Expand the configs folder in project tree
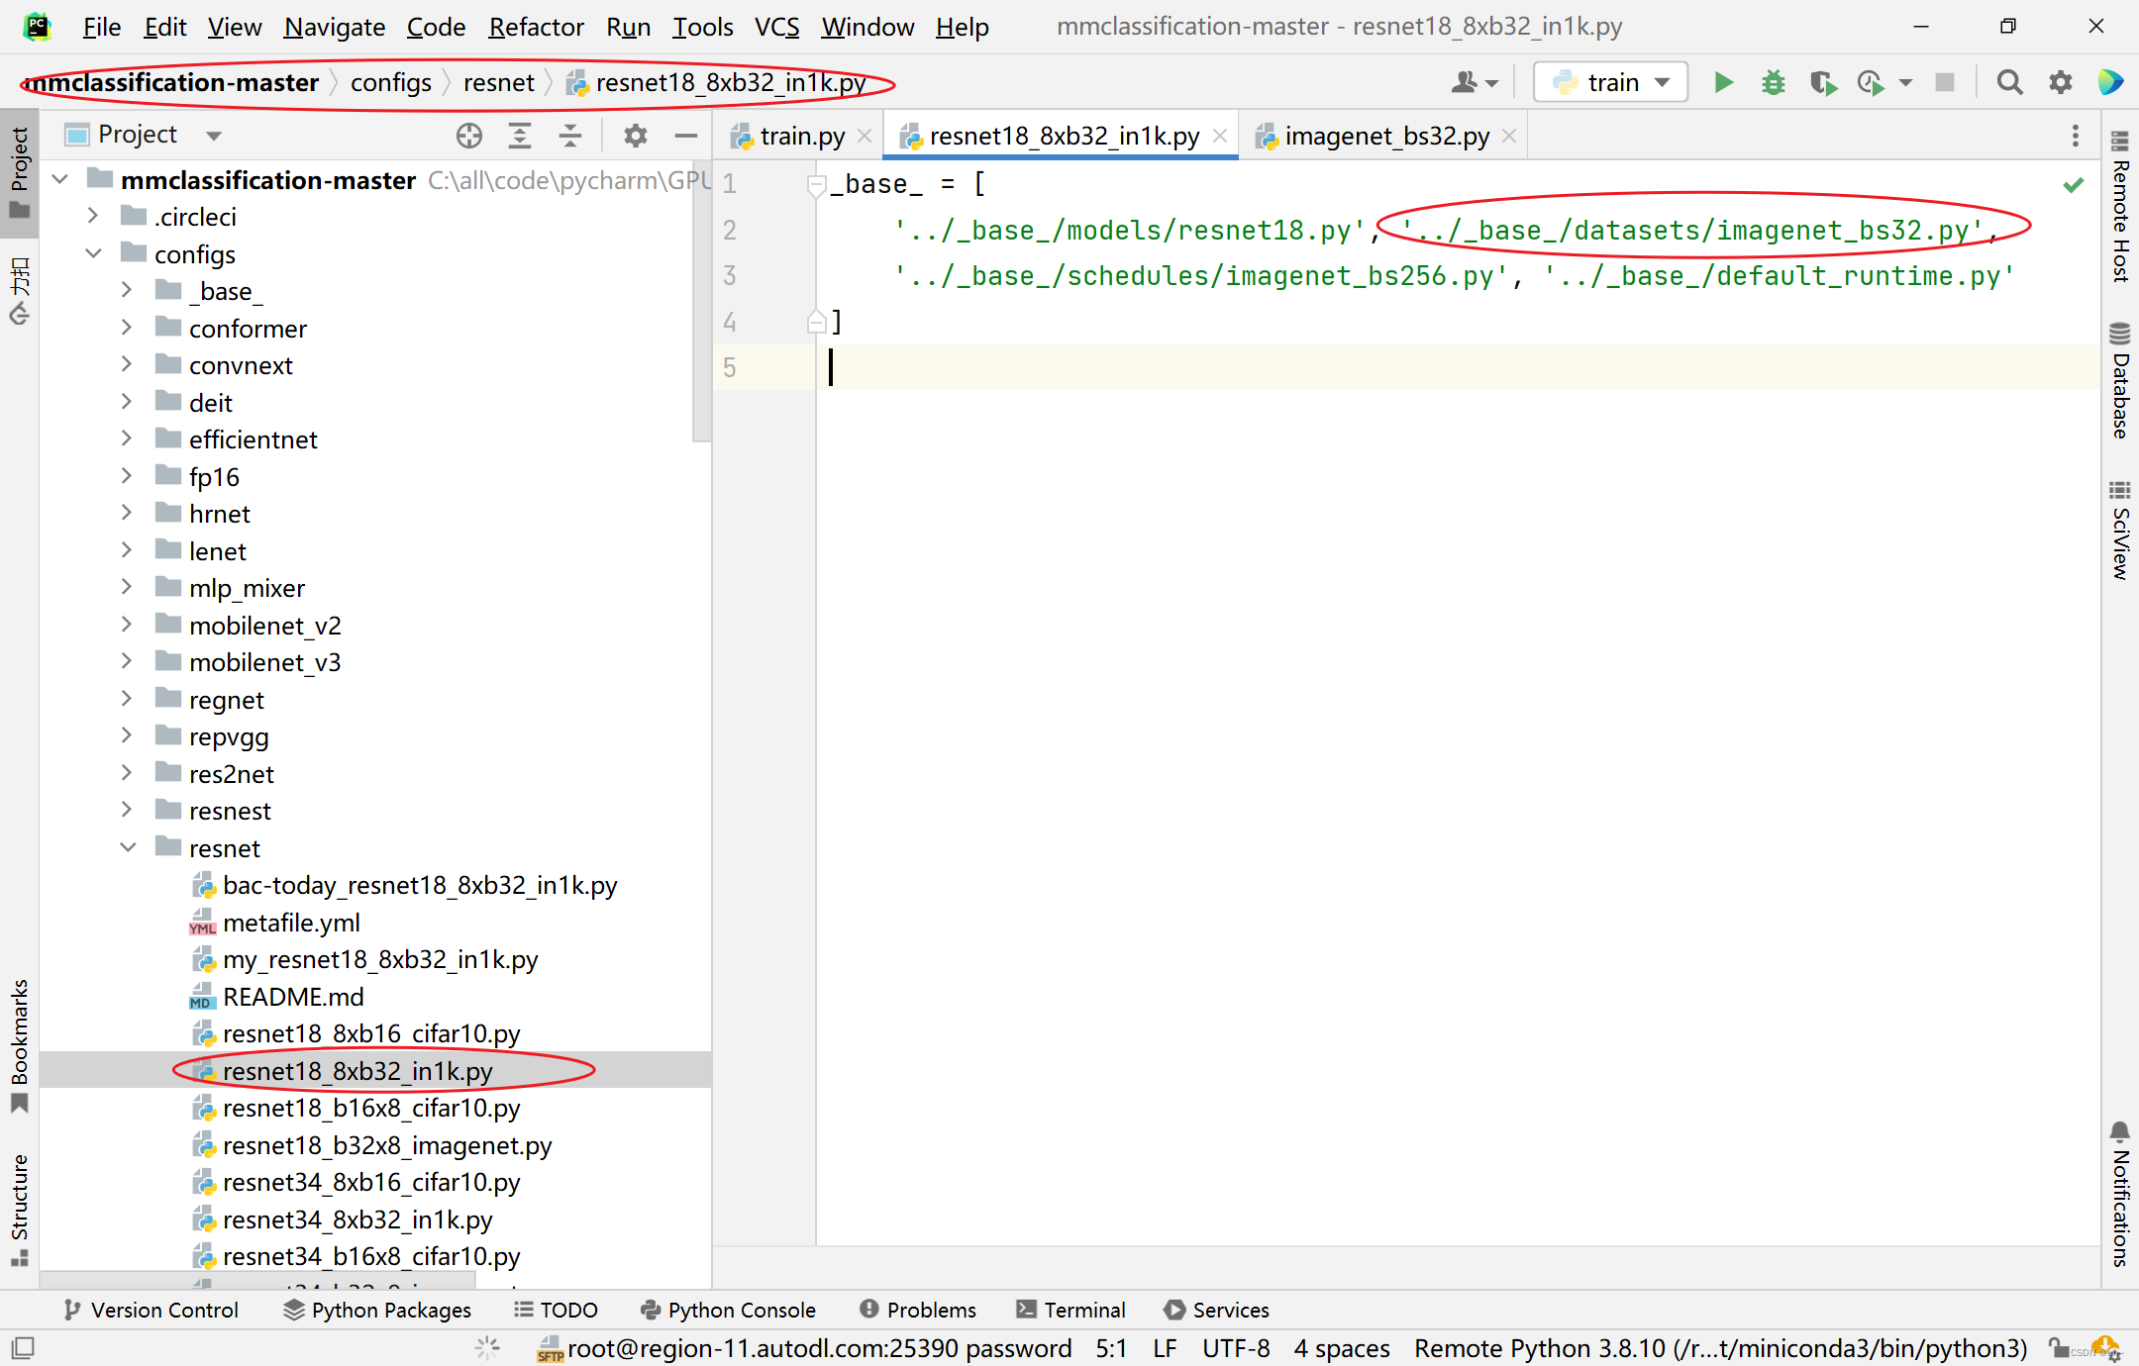The height and width of the screenshot is (1366, 2139). tap(106, 253)
